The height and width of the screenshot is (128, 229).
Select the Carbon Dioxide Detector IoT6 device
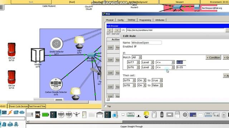pyautogui.click(x=56, y=84)
